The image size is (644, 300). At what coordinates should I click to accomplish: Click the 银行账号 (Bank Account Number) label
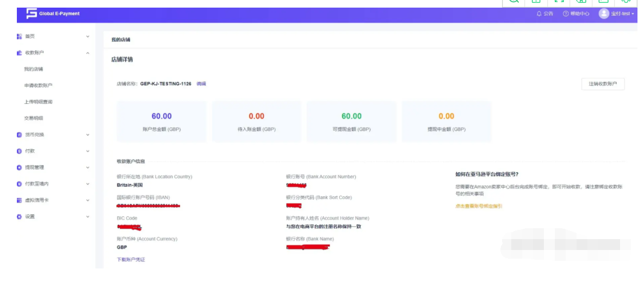point(321,177)
